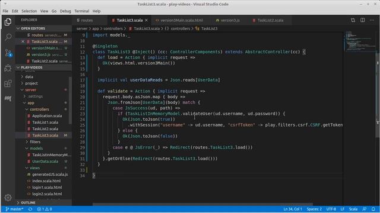This screenshot has width=380, height=213.
Task: Switch to the version3Main.scala.html tab
Action: click(182, 20)
